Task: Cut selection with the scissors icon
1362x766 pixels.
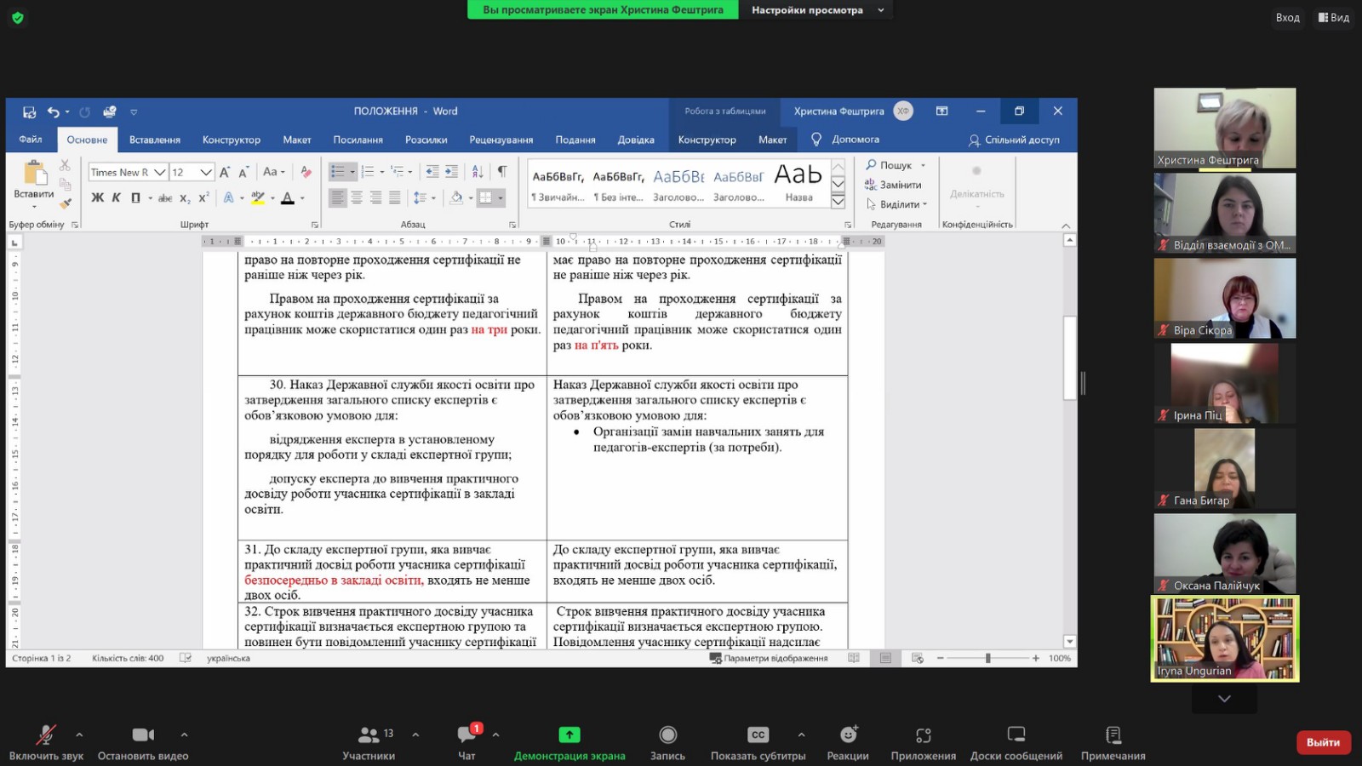Action: point(65,165)
